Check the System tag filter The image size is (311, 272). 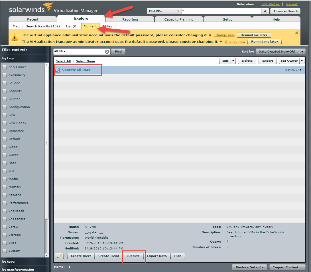[x=4, y=251]
